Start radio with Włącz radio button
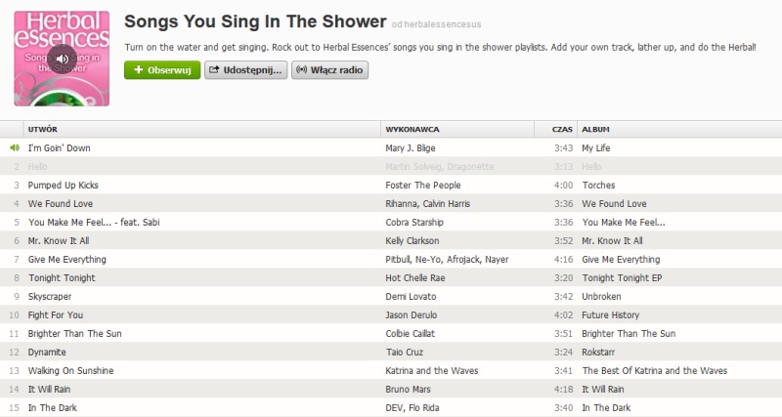 329,70
